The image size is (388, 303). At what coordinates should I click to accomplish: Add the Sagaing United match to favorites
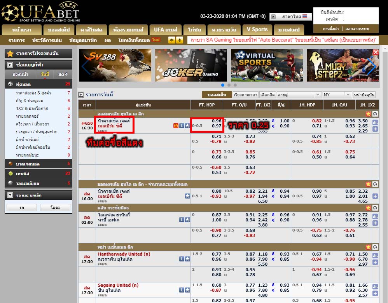click(187, 290)
